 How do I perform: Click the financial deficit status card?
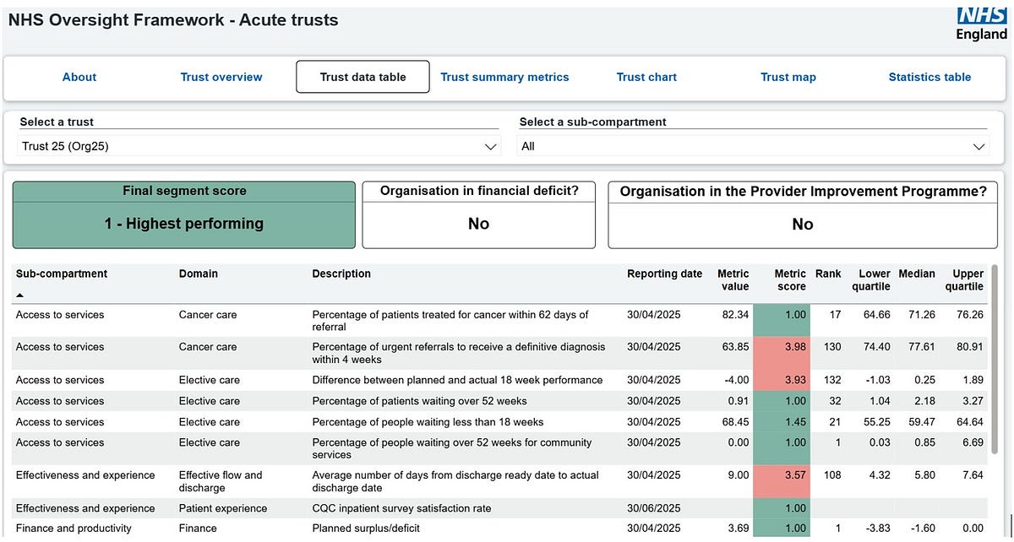point(479,214)
